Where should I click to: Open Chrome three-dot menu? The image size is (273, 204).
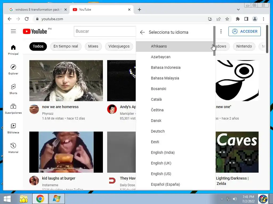coord(263,19)
